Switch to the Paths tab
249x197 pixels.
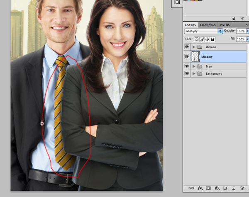click(225, 25)
